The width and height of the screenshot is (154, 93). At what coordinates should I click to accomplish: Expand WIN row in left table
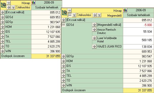pos(3,51)
